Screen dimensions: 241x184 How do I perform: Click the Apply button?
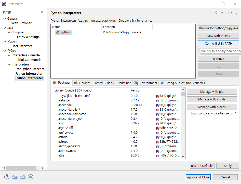click(x=227, y=166)
